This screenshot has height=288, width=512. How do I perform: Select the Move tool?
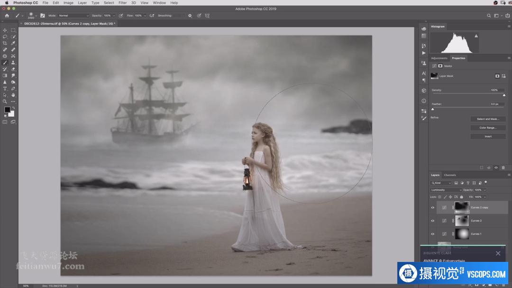pos(5,30)
